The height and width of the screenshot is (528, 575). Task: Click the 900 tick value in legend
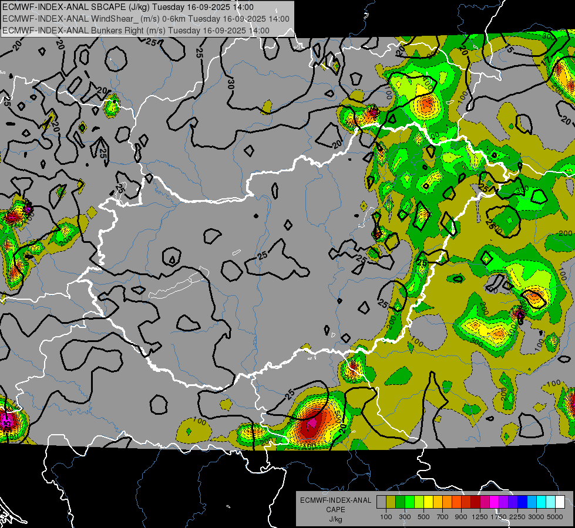tap(461, 517)
